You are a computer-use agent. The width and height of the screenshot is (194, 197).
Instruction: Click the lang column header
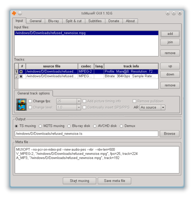pos(99,66)
